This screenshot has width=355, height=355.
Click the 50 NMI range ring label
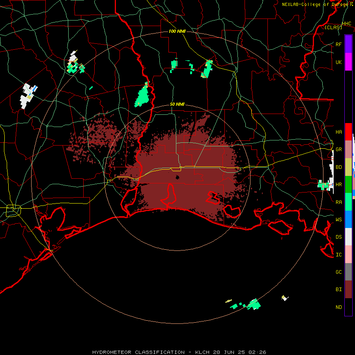(x=177, y=104)
